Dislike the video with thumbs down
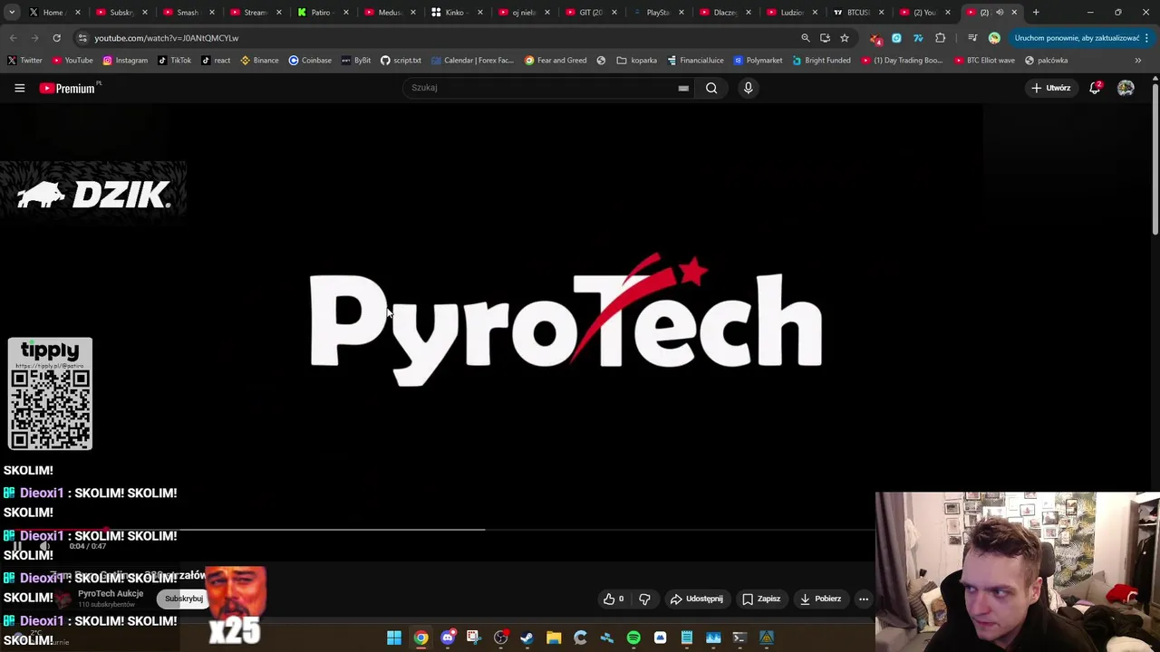Image resolution: width=1160 pixels, height=652 pixels. (644, 599)
